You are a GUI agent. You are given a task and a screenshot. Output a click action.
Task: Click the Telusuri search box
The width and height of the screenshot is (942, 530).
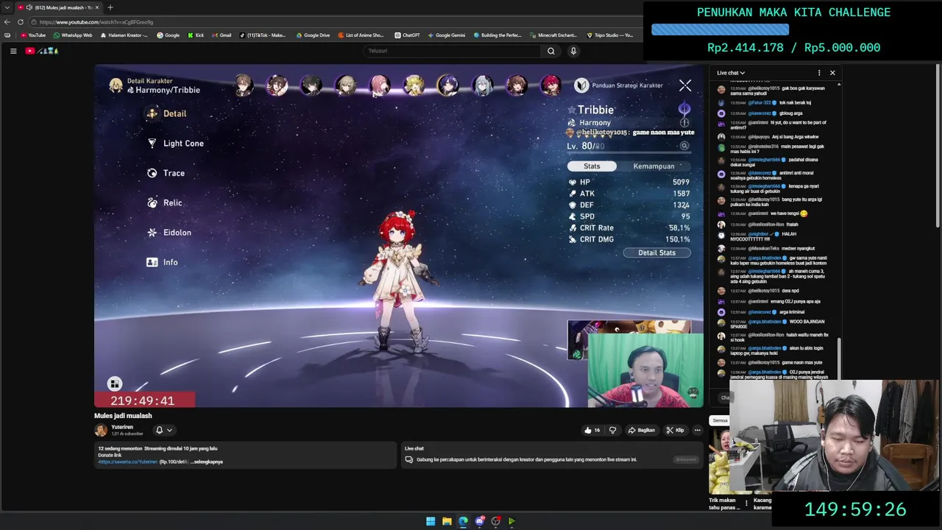(453, 51)
